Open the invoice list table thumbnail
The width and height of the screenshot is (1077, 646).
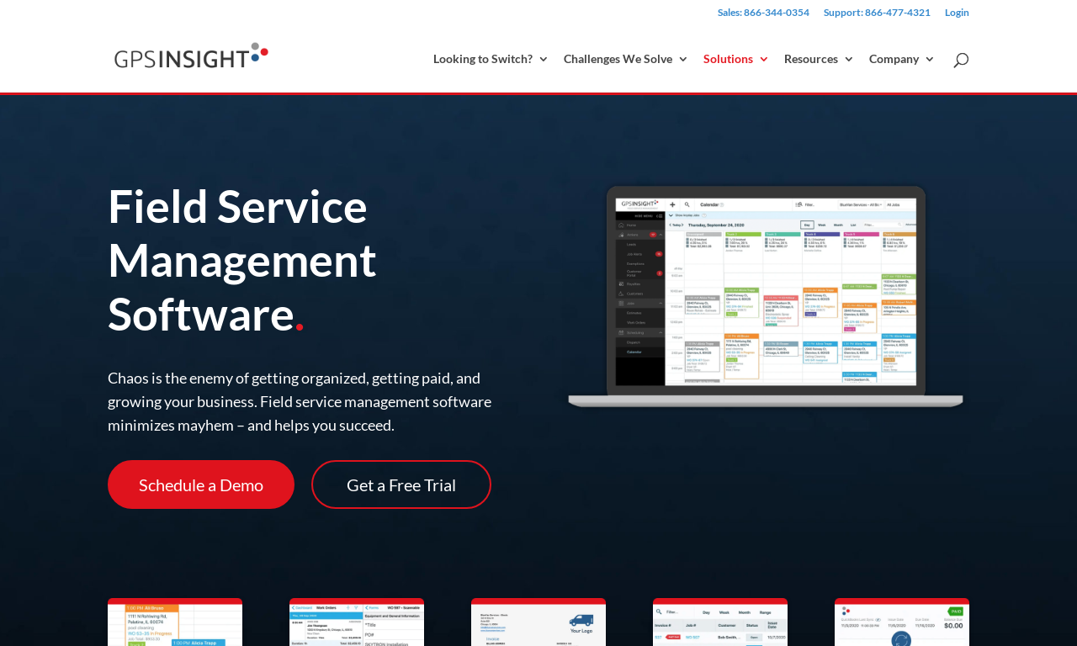point(720,622)
